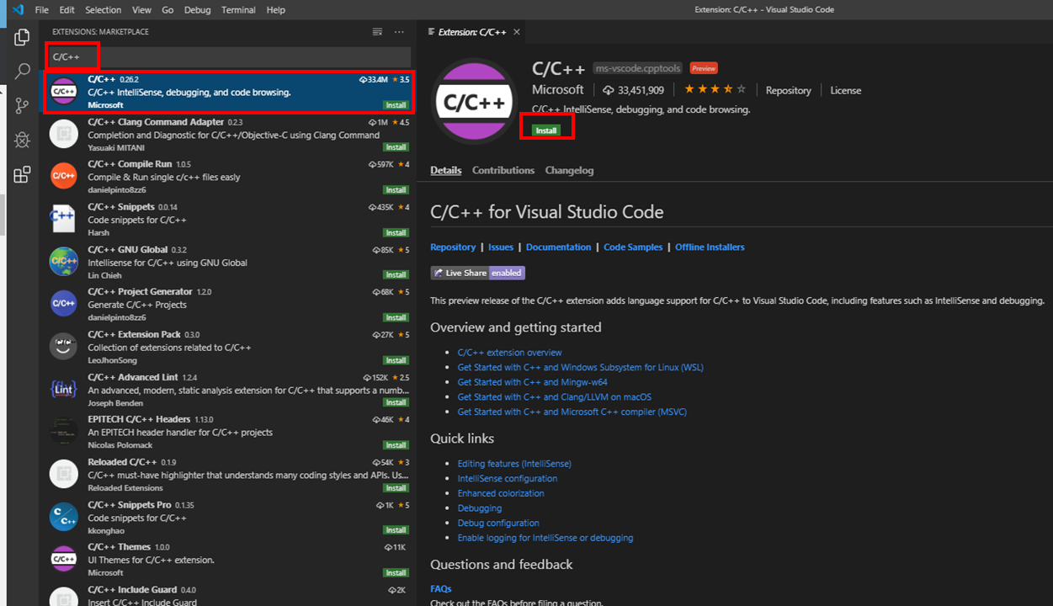Image resolution: width=1053 pixels, height=606 pixels.
Task: Select the C/C++ GNU Global icon
Action: (x=64, y=261)
